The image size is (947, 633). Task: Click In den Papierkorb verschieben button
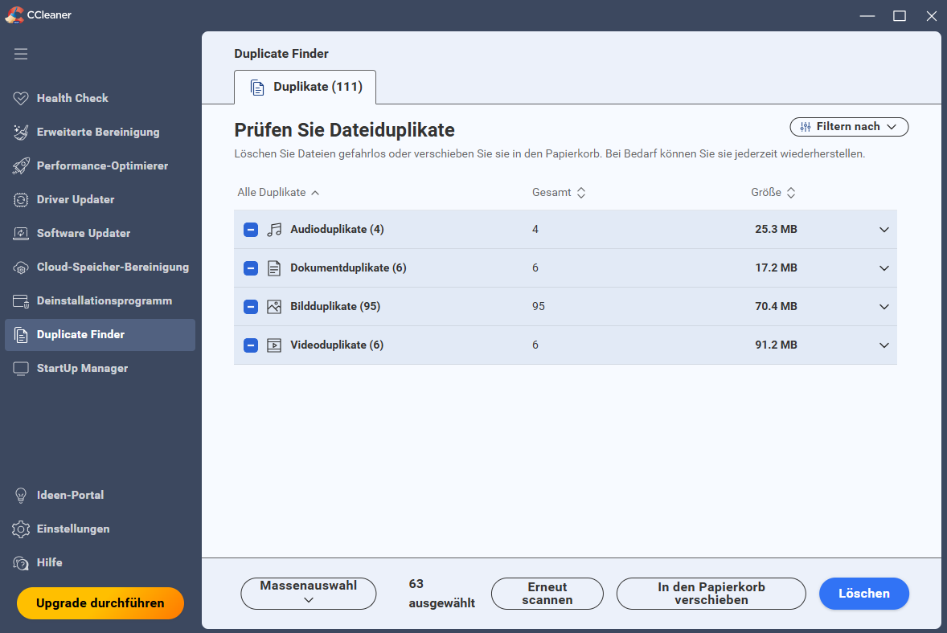click(x=711, y=594)
